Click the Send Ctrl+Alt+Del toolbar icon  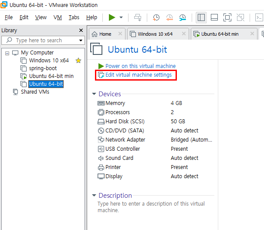tap(138, 17)
